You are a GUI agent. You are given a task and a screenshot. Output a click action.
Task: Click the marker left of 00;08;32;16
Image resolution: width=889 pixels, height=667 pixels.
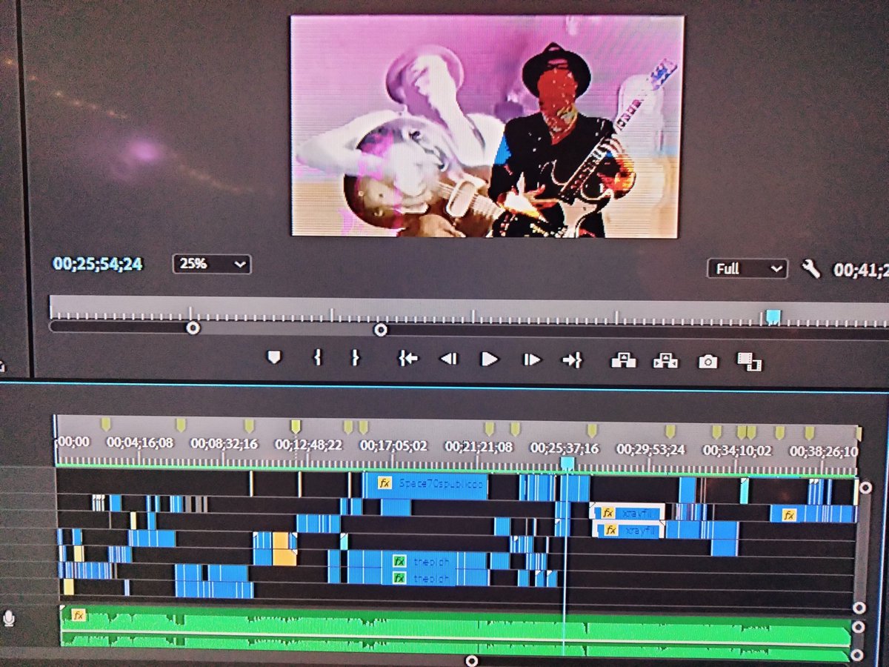(180, 425)
